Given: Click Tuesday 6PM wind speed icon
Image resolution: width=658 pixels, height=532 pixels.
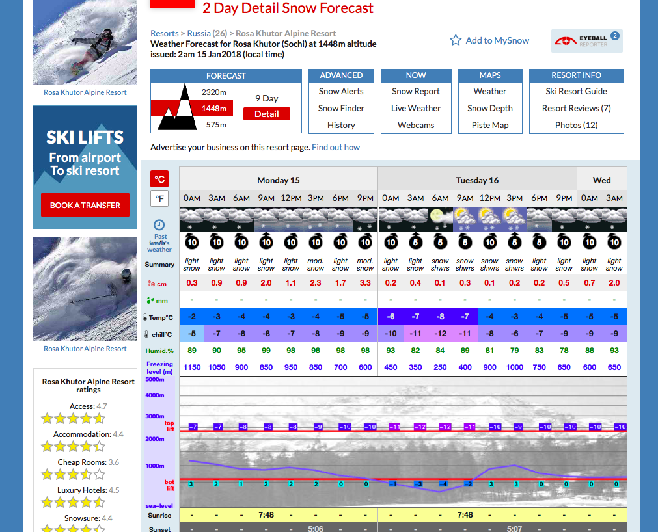Looking at the screenshot, I should (x=540, y=241).
